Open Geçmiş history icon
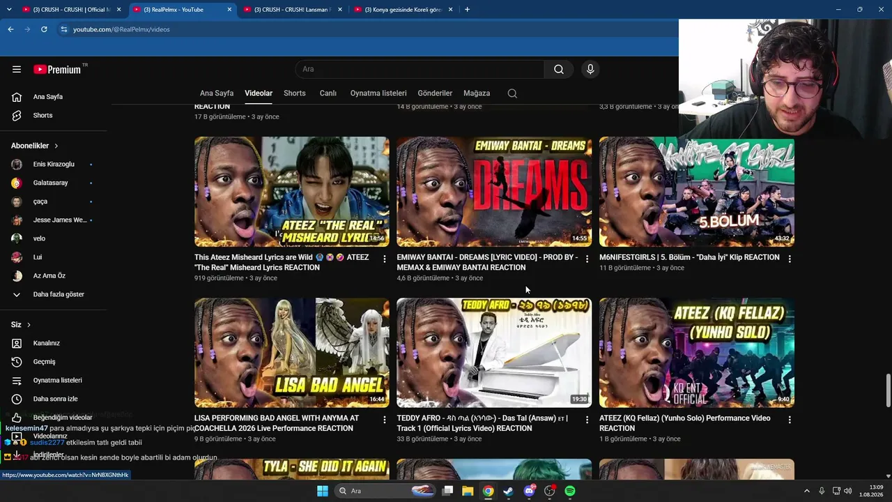Viewport: 892px width, 502px height. [x=17, y=362]
